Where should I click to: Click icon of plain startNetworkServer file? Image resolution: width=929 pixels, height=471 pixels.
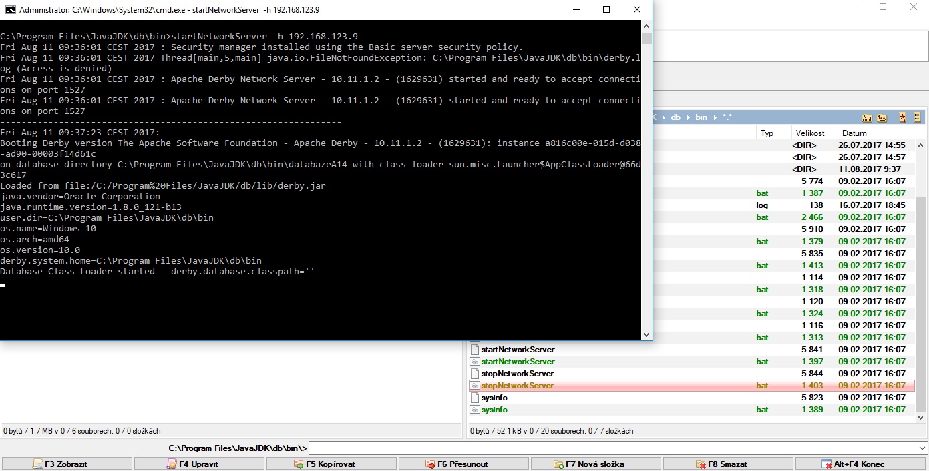(475, 350)
